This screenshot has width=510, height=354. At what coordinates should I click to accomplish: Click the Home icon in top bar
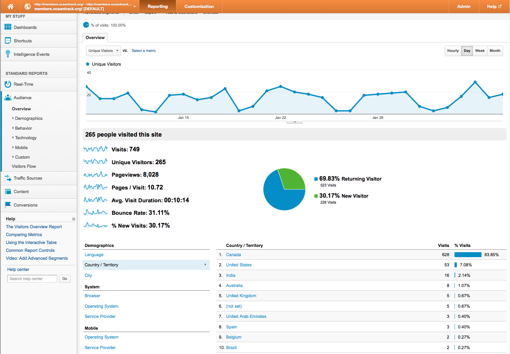tap(11, 7)
